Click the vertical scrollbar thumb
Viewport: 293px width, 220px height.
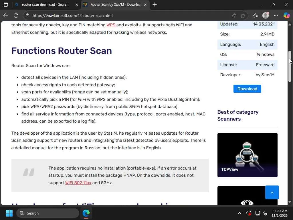click(290, 66)
